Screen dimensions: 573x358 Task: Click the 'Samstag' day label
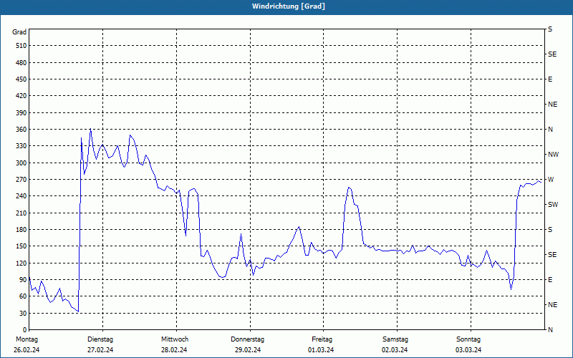(395, 339)
